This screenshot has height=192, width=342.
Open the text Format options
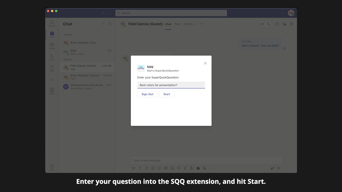coord(134,168)
